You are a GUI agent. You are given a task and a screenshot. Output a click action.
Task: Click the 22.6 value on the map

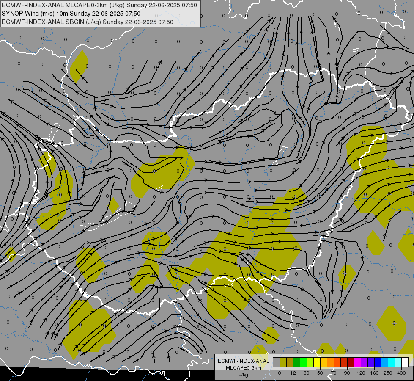tap(177, 326)
